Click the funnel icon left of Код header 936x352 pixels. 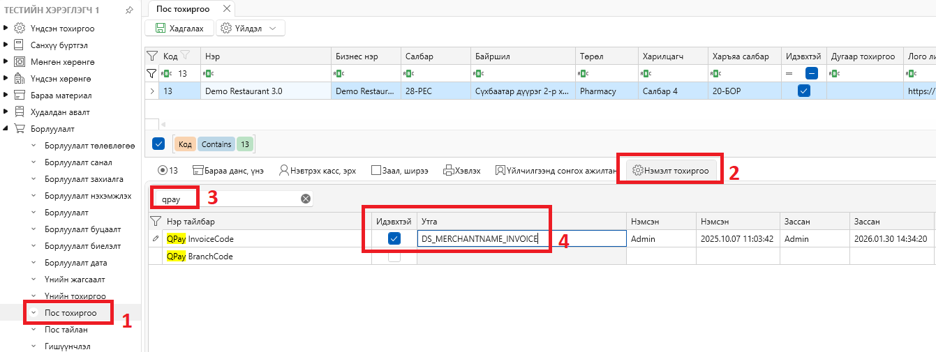coord(151,56)
